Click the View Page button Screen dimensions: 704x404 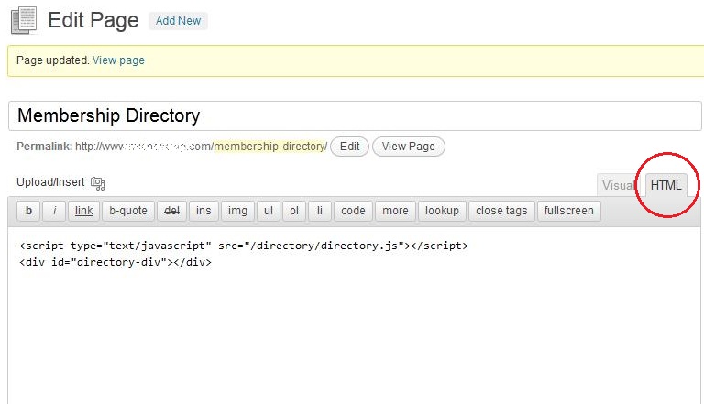[x=409, y=147]
